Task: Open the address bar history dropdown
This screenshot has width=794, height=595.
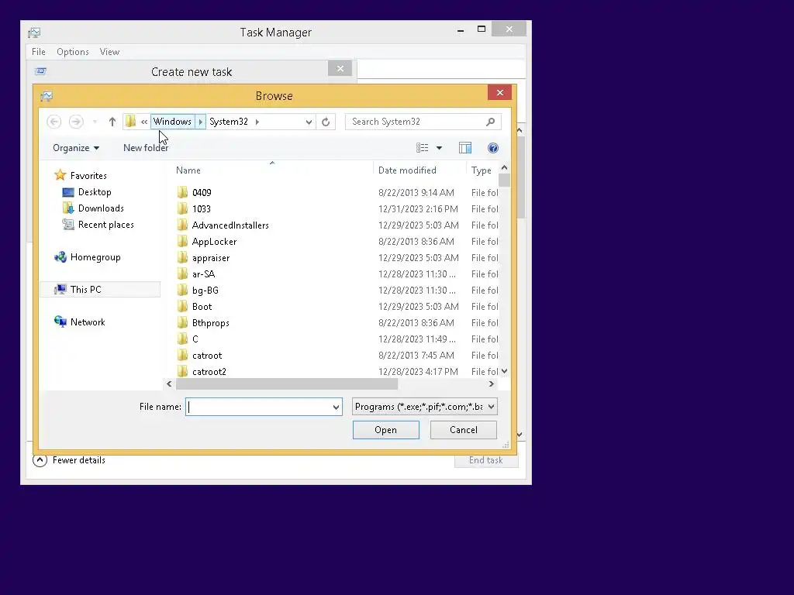Action: tap(309, 122)
